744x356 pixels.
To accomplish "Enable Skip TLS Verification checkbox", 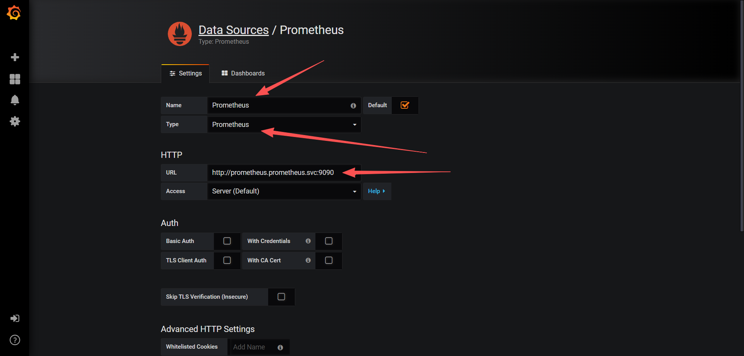I will point(281,297).
